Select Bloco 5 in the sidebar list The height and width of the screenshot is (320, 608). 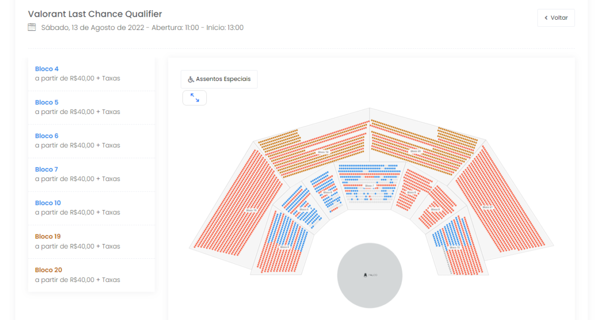click(x=47, y=102)
